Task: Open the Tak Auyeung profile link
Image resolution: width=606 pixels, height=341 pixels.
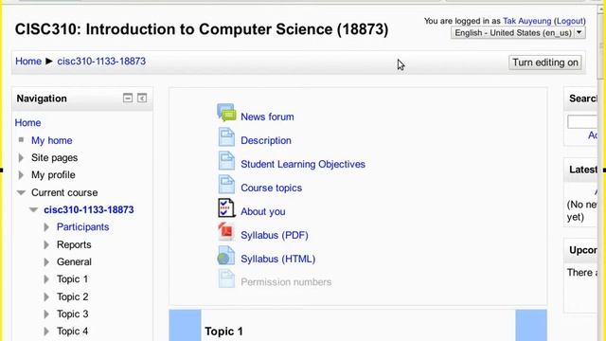Action: click(526, 21)
